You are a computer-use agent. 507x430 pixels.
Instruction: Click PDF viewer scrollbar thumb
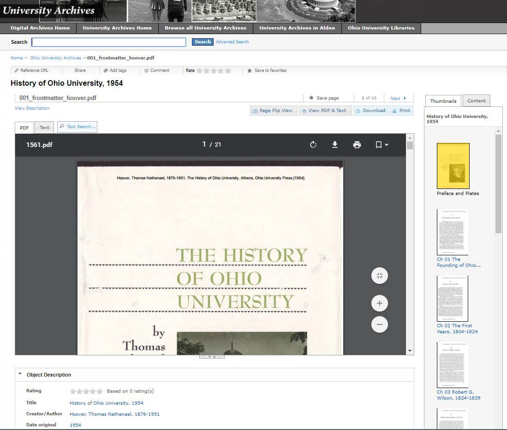410,145
